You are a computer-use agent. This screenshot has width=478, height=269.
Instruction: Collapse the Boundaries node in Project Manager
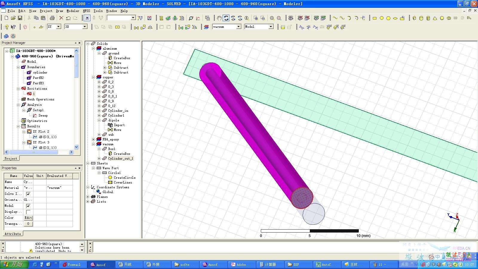pos(18,67)
